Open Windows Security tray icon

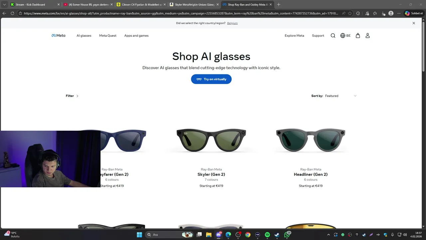(x=385, y=235)
